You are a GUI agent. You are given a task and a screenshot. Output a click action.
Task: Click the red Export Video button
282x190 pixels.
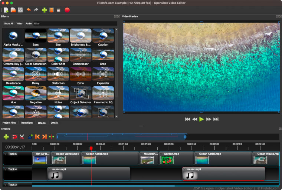[67, 10]
